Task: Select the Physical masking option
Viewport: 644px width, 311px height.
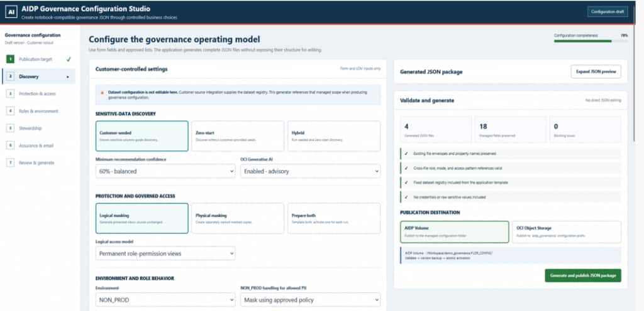Action: click(237, 218)
